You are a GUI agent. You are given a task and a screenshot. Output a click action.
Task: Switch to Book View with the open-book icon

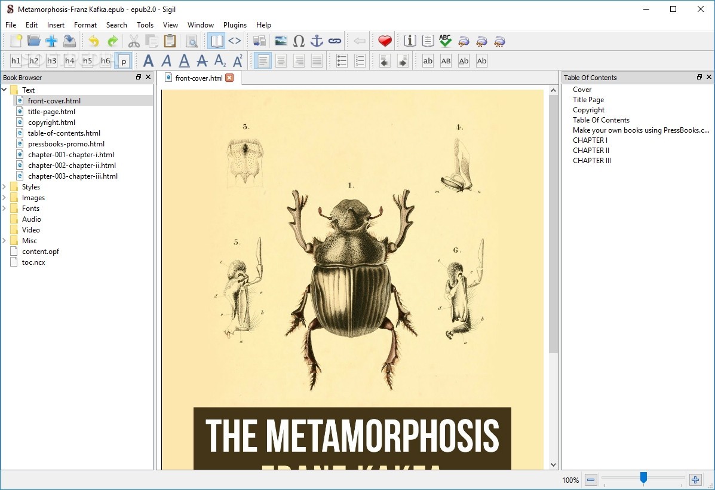(216, 41)
